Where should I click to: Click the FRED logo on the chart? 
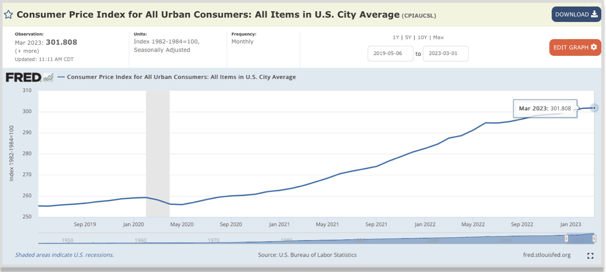pos(29,77)
